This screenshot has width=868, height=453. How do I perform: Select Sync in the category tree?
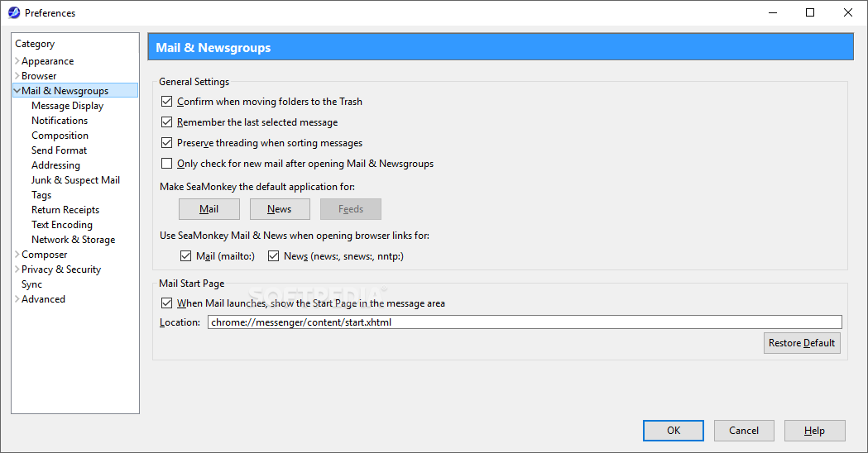[x=31, y=284]
